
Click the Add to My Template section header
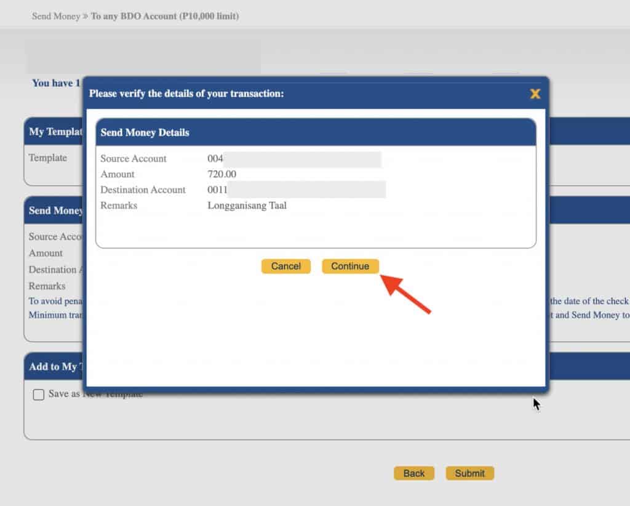coord(54,367)
